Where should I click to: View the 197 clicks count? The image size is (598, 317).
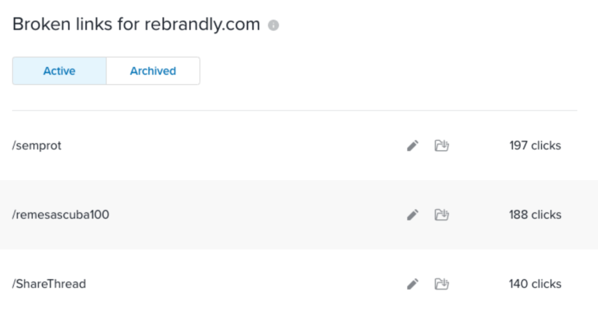(x=535, y=146)
